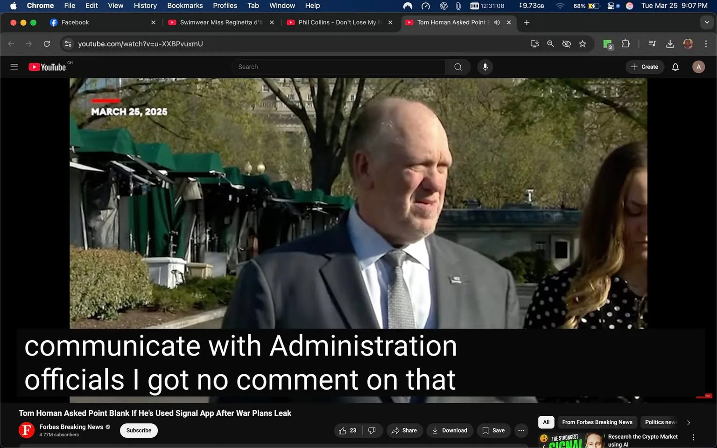
Task: Mute the Tom Homan tab audio
Action: 497,22
